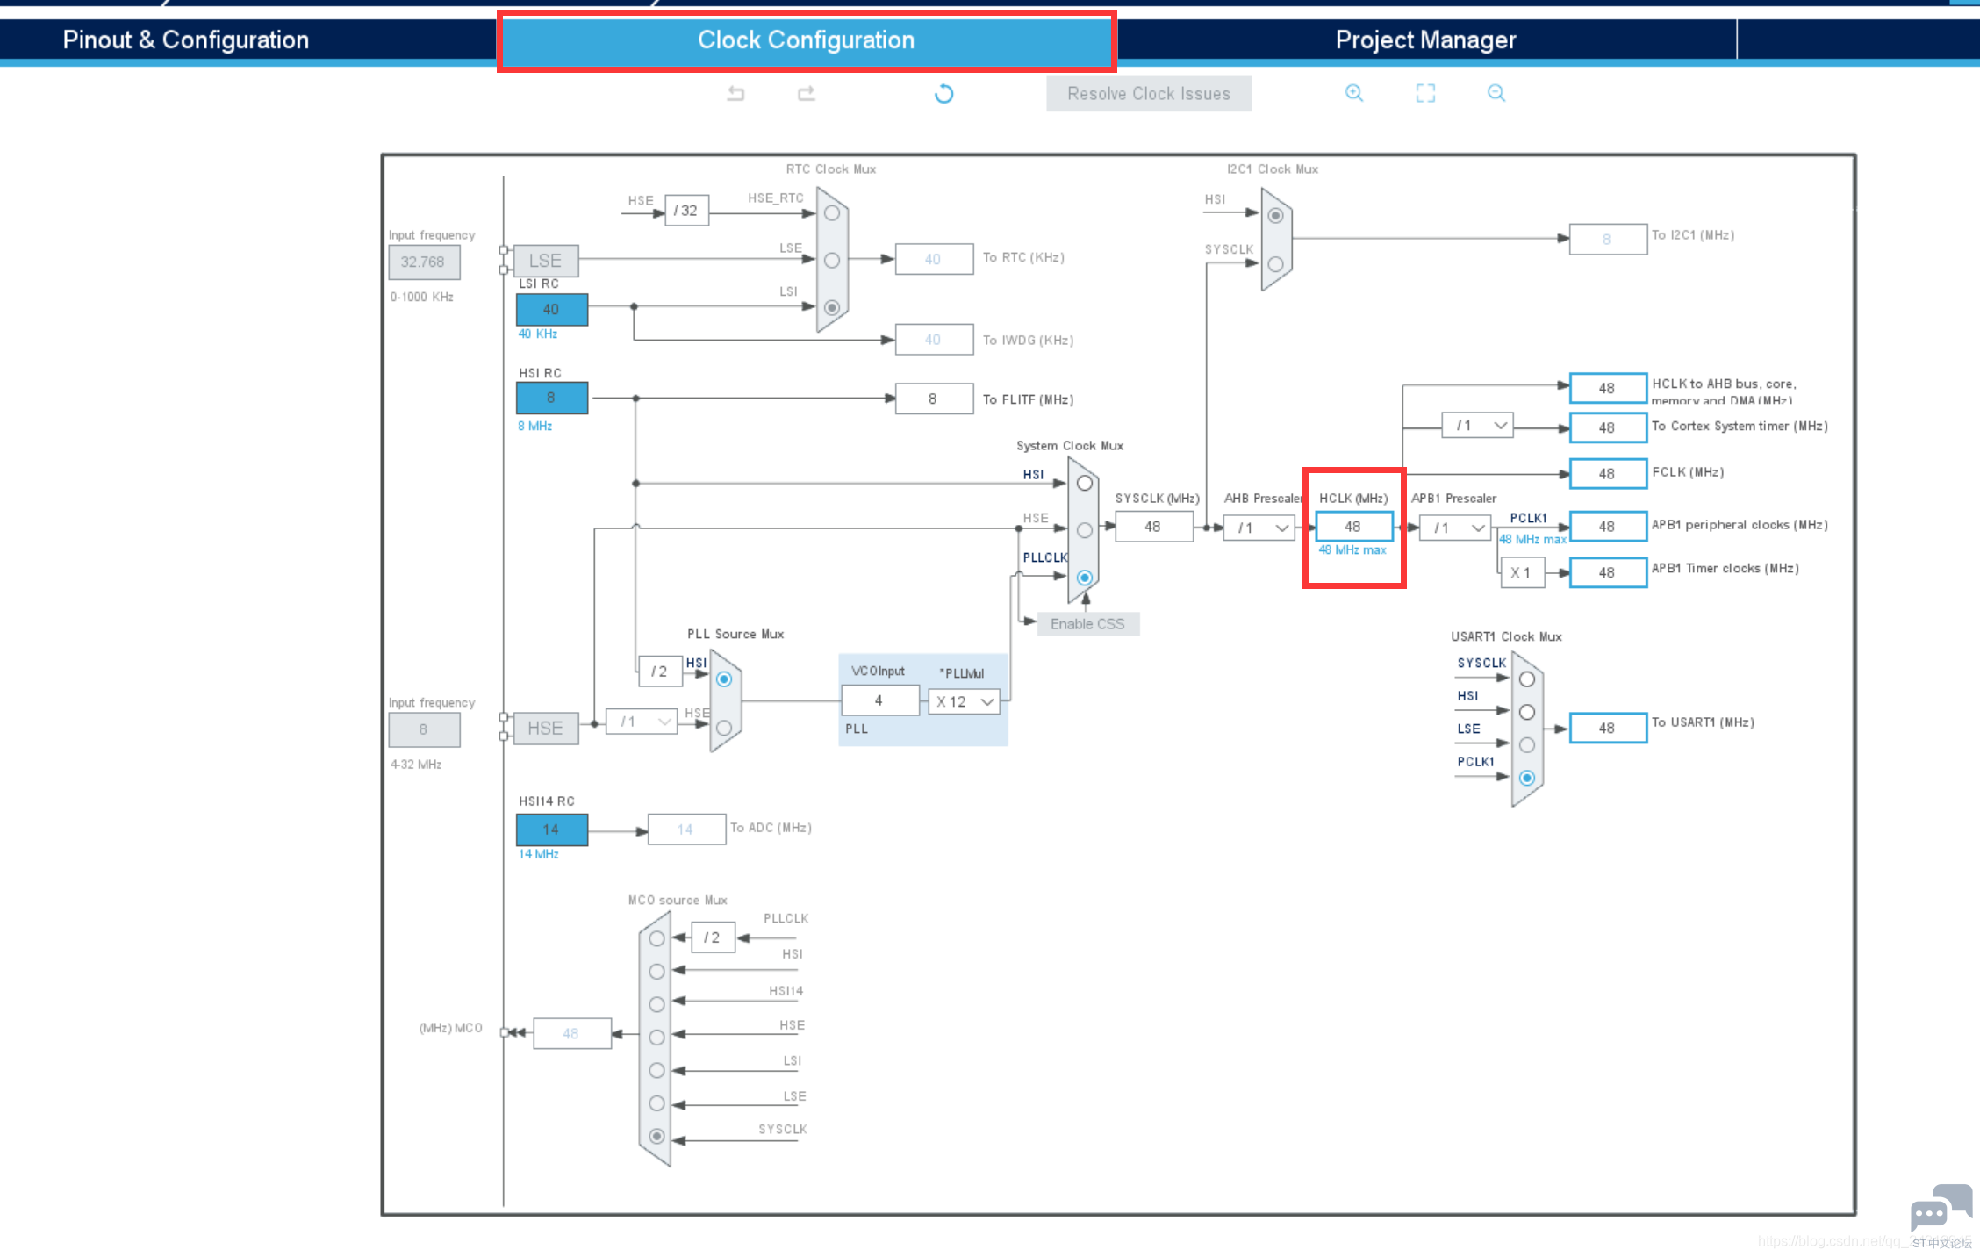
Task: Click the fit-to-screen zoom icon
Action: point(1425,93)
